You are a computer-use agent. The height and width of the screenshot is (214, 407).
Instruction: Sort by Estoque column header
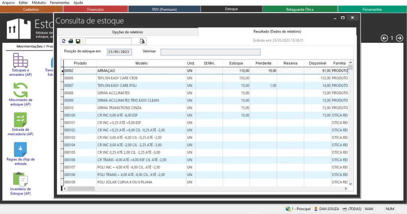[236, 63]
